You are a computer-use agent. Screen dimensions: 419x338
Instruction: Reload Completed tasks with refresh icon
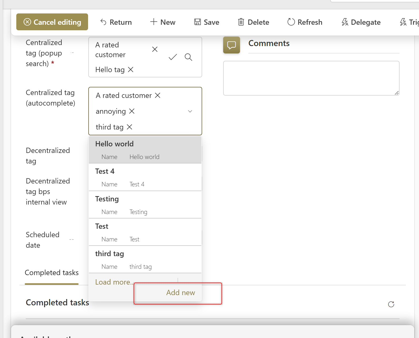(391, 304)
